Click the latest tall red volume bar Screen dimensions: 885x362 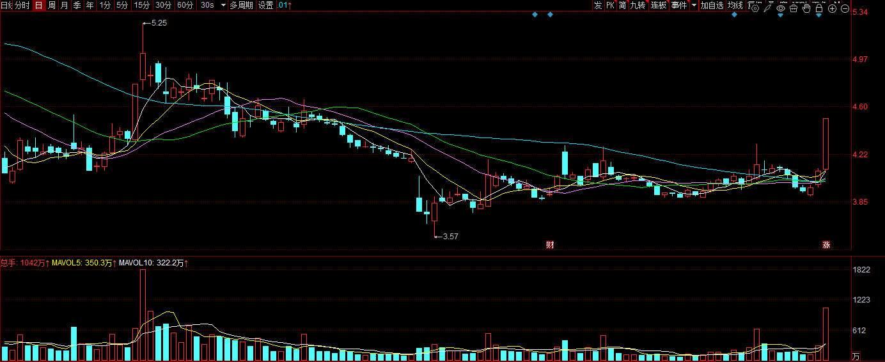(x=826, y=334)
